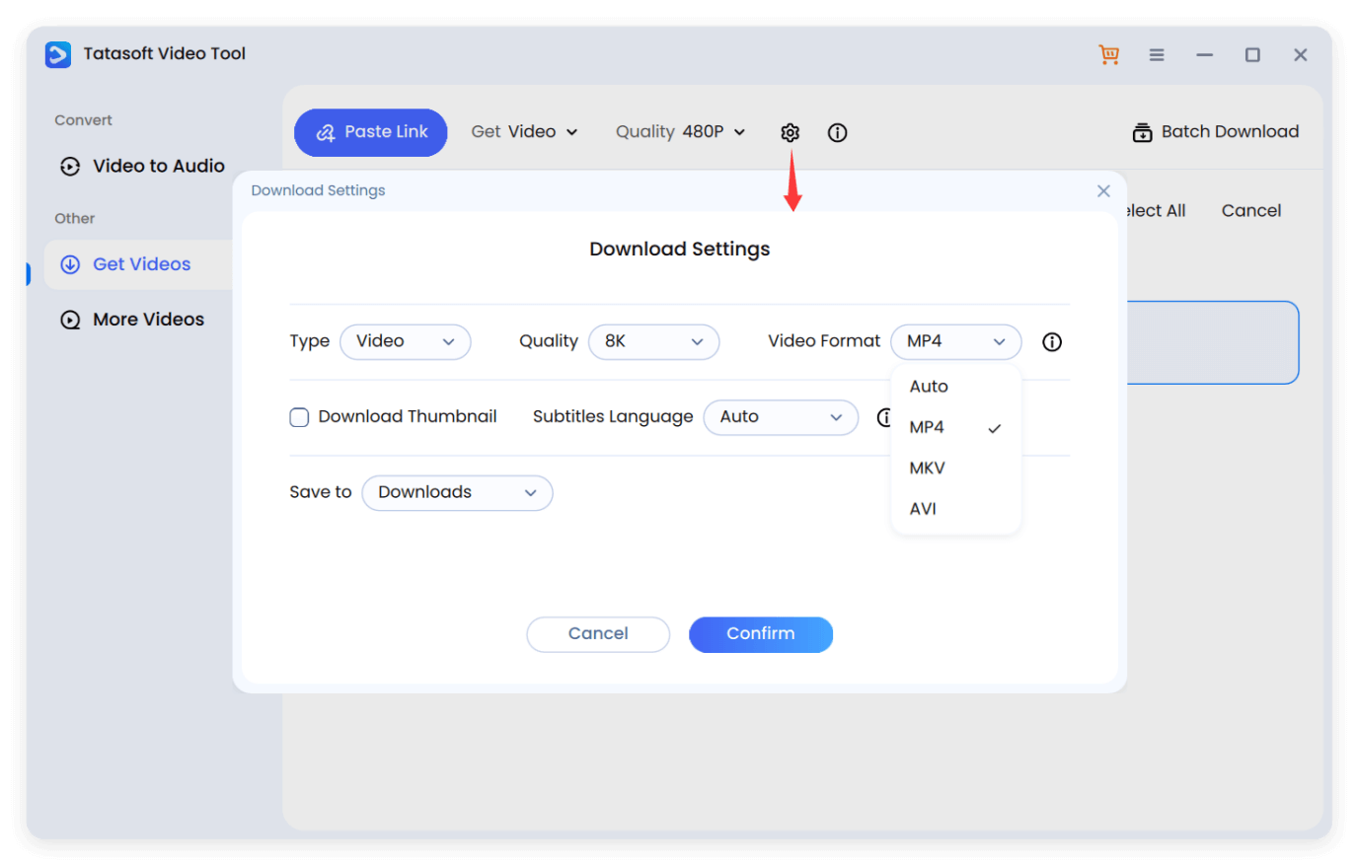Image resolution: width=1358 pixels, height=865 pixels.
Task: Open the shopping cart icon
Action: click(x=1108, y=54)
